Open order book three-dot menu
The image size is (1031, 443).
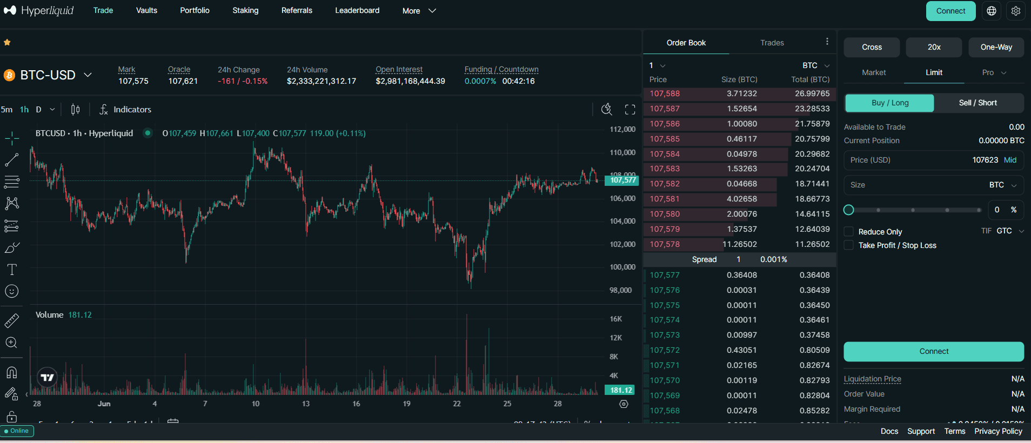coord(827,42)
